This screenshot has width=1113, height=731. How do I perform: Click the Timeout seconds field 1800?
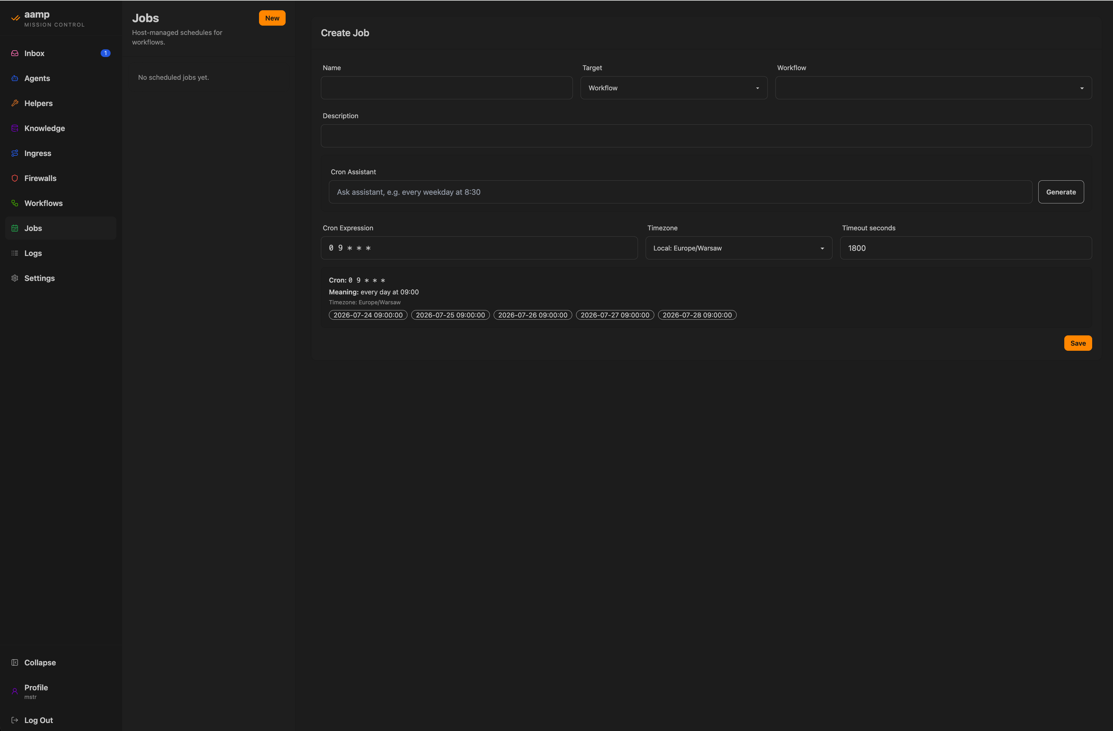[966, 248]
